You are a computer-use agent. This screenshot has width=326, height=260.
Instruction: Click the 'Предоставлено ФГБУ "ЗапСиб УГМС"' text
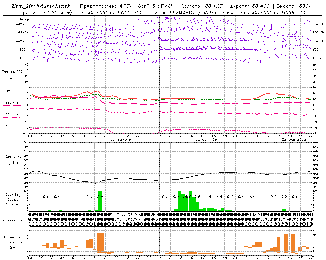pyautogui.click(x=127, y=6)
